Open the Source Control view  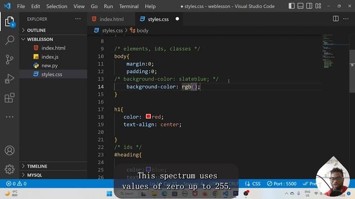9,59
